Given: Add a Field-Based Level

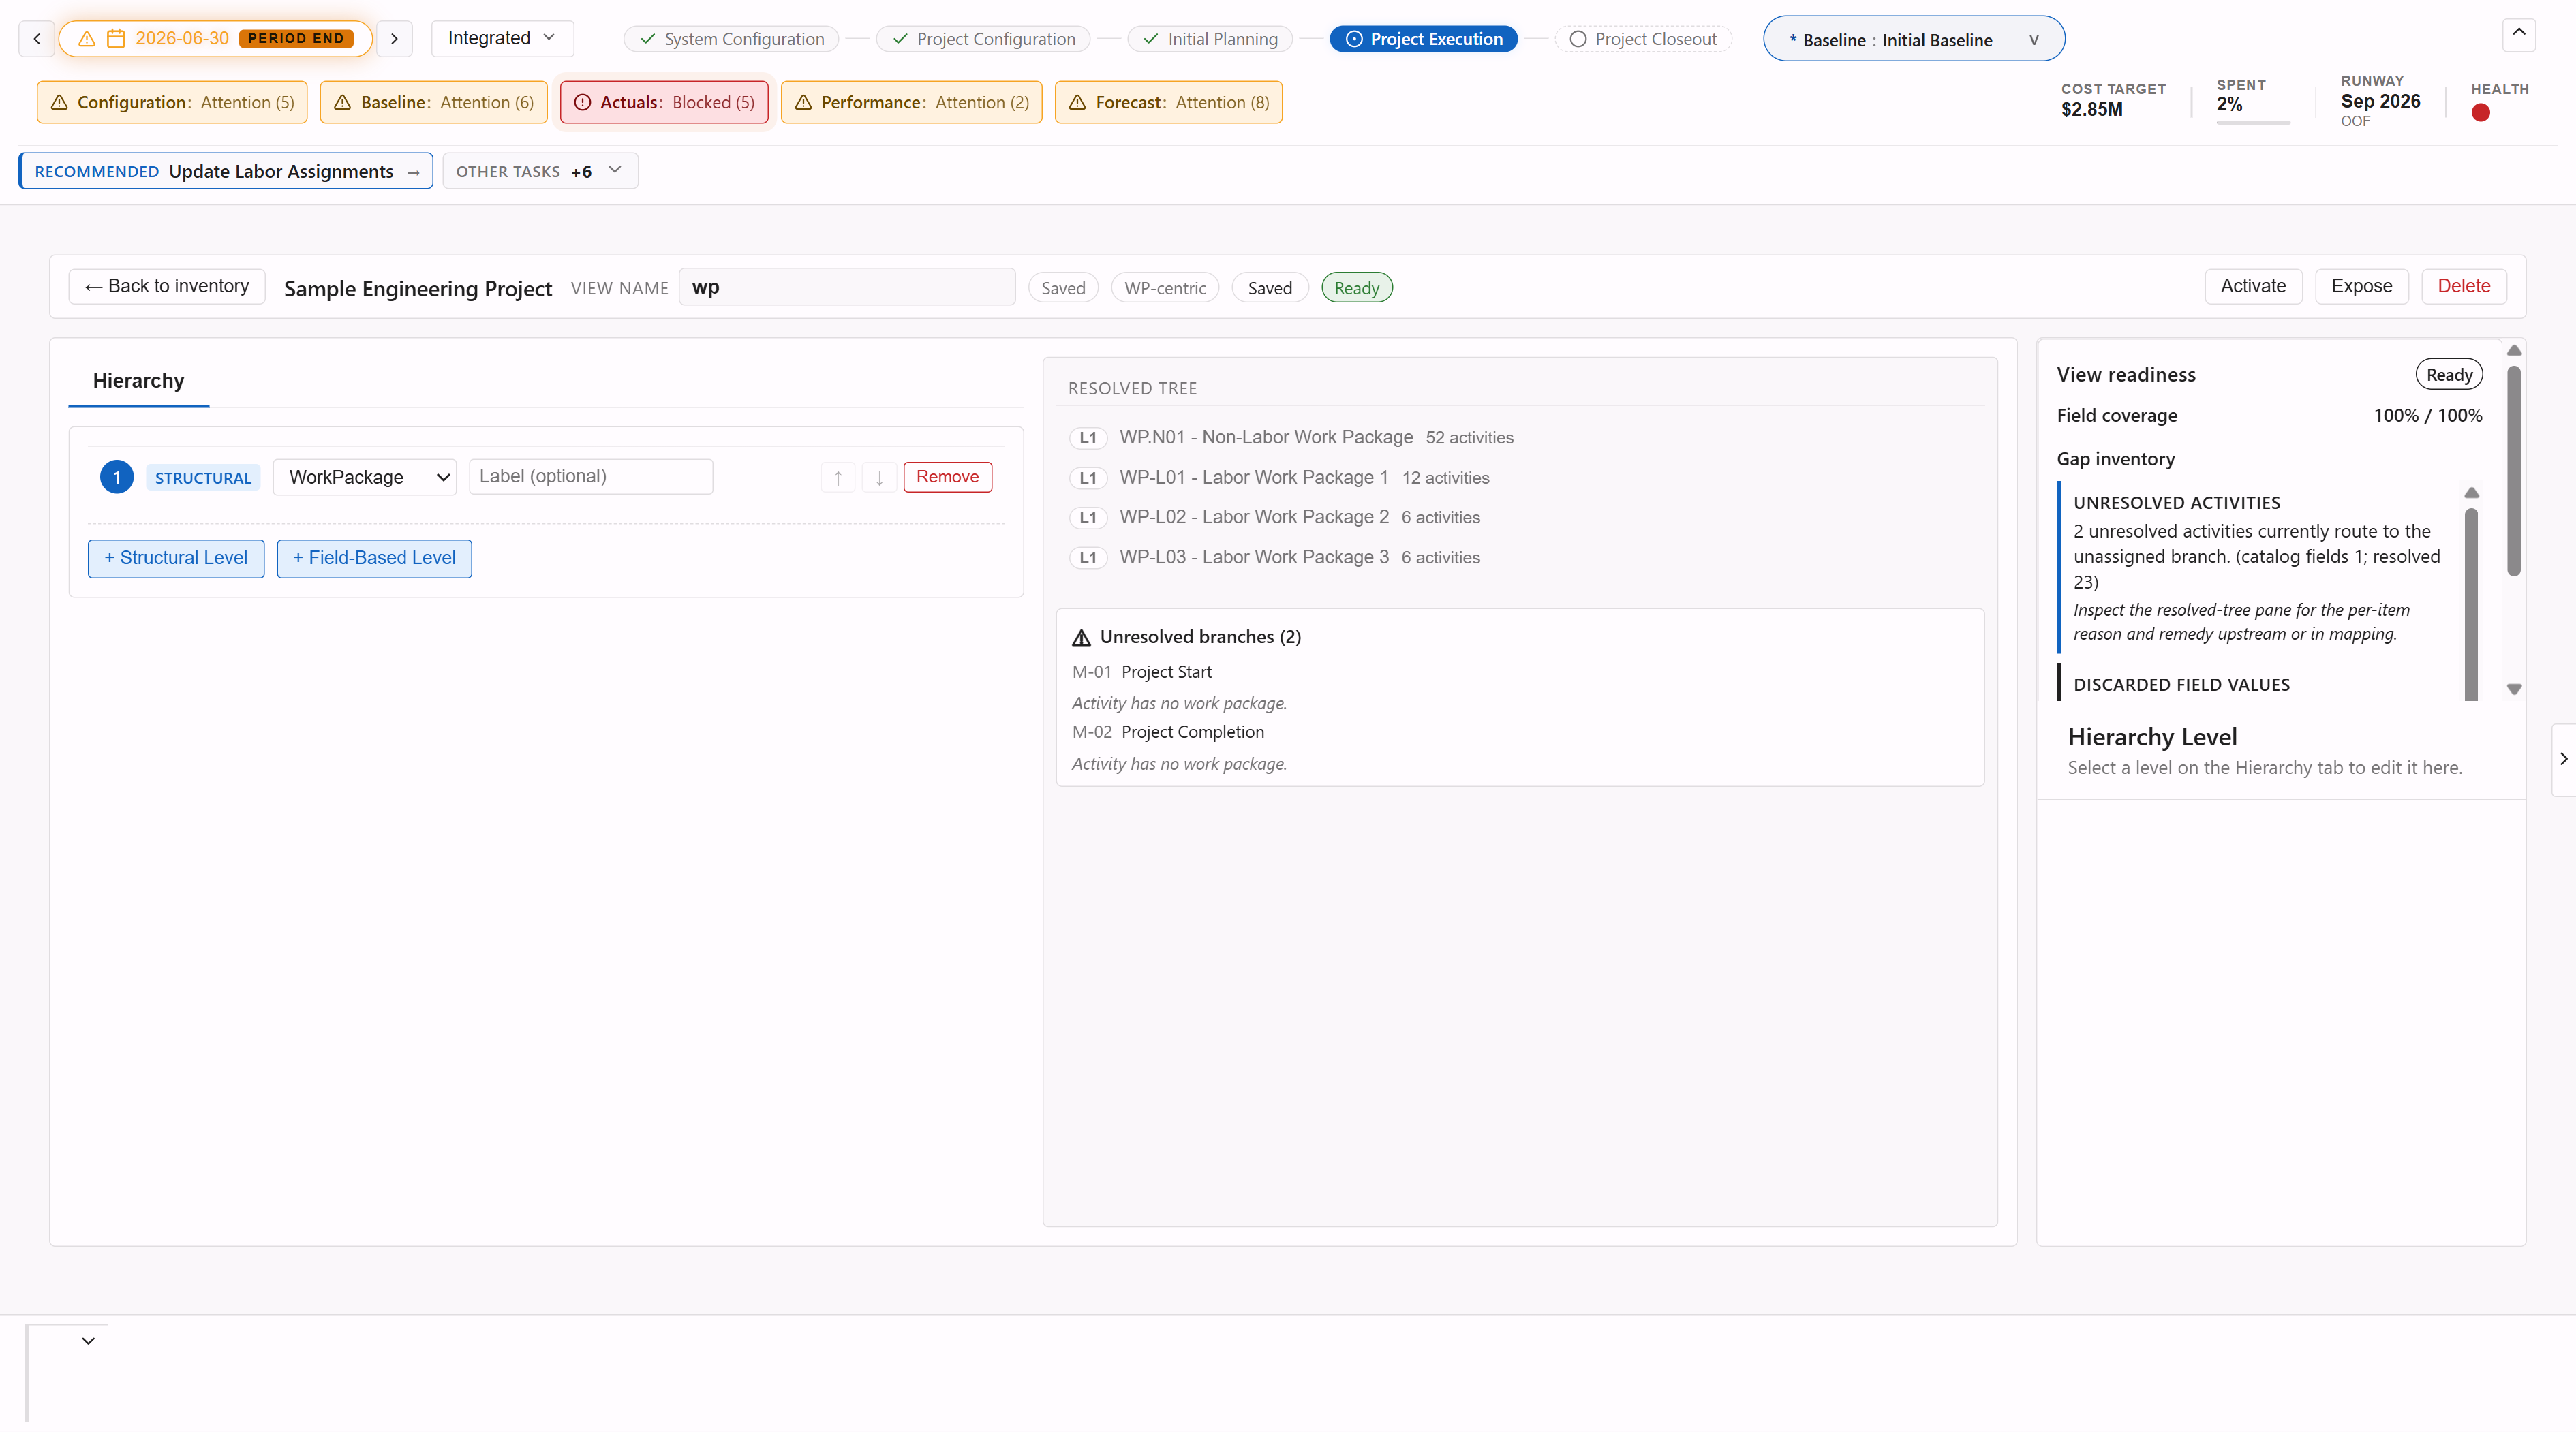Looking at the screenshot, I should (x=374, y=558).
